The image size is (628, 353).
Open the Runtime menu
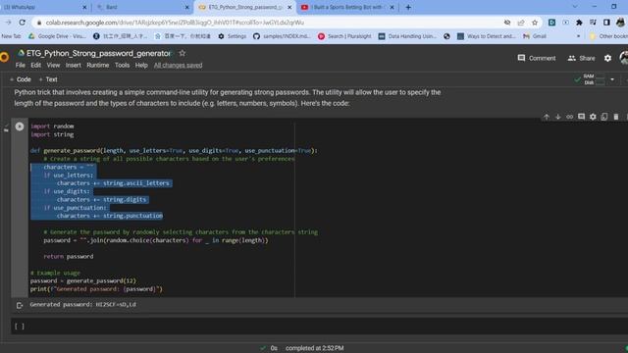(98, 66)
